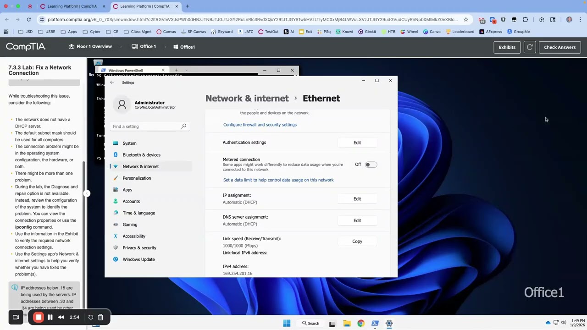This screenshot has height=330, width=587.
Task: Open Chrome from the simulated taskbar
Action: 361,324
